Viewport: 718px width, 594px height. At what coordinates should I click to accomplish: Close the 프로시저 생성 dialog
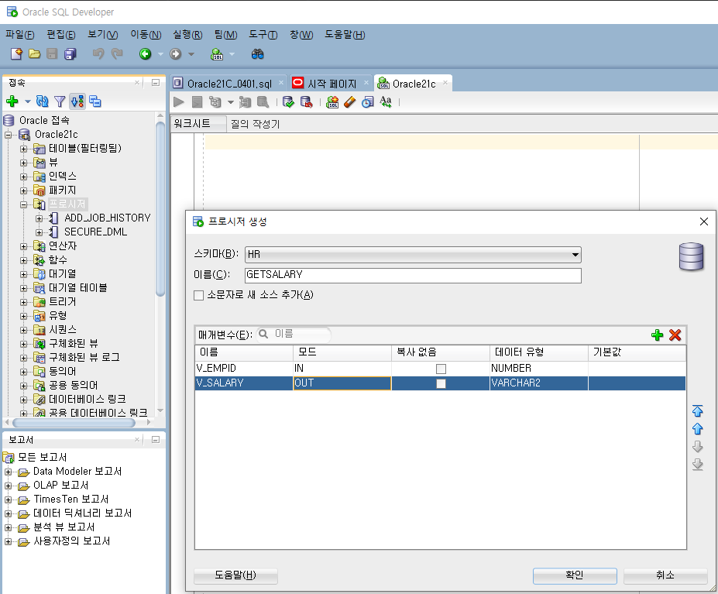pos(704,221)
